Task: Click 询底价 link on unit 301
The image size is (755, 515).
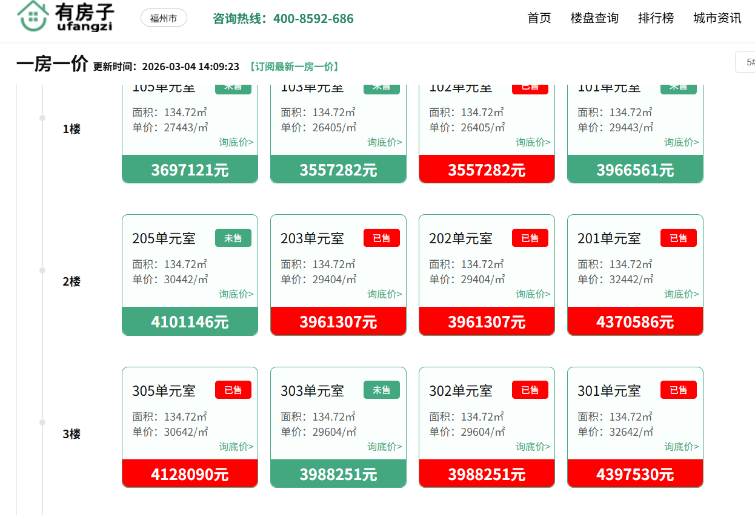Action: (x=681, y=447)
